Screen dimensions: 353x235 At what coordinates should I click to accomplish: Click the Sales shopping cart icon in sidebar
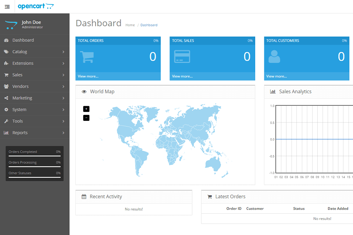click(6, 75)
